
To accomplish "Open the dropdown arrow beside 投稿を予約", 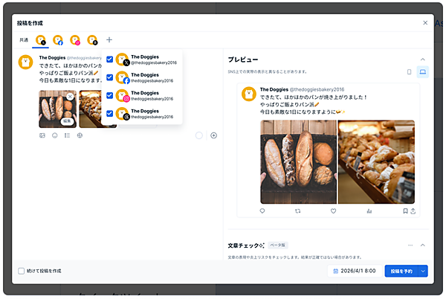I will click(x=423, y=271).
